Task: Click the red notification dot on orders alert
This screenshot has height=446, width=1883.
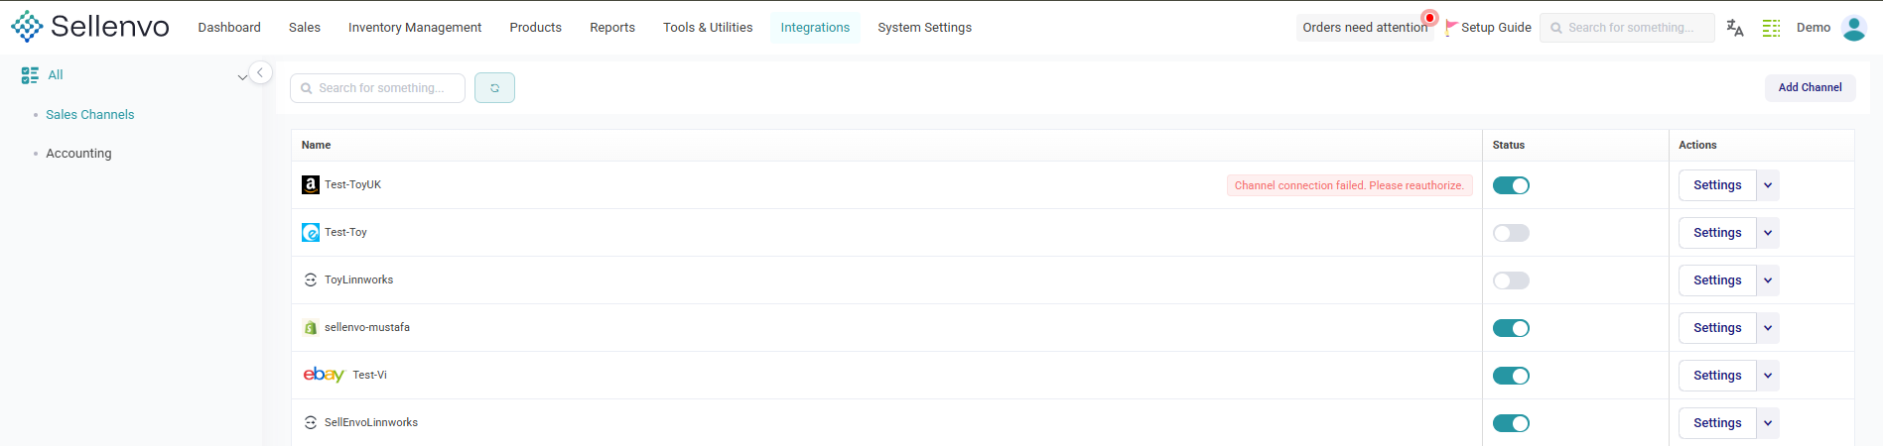Action: tap(1429, 18)
